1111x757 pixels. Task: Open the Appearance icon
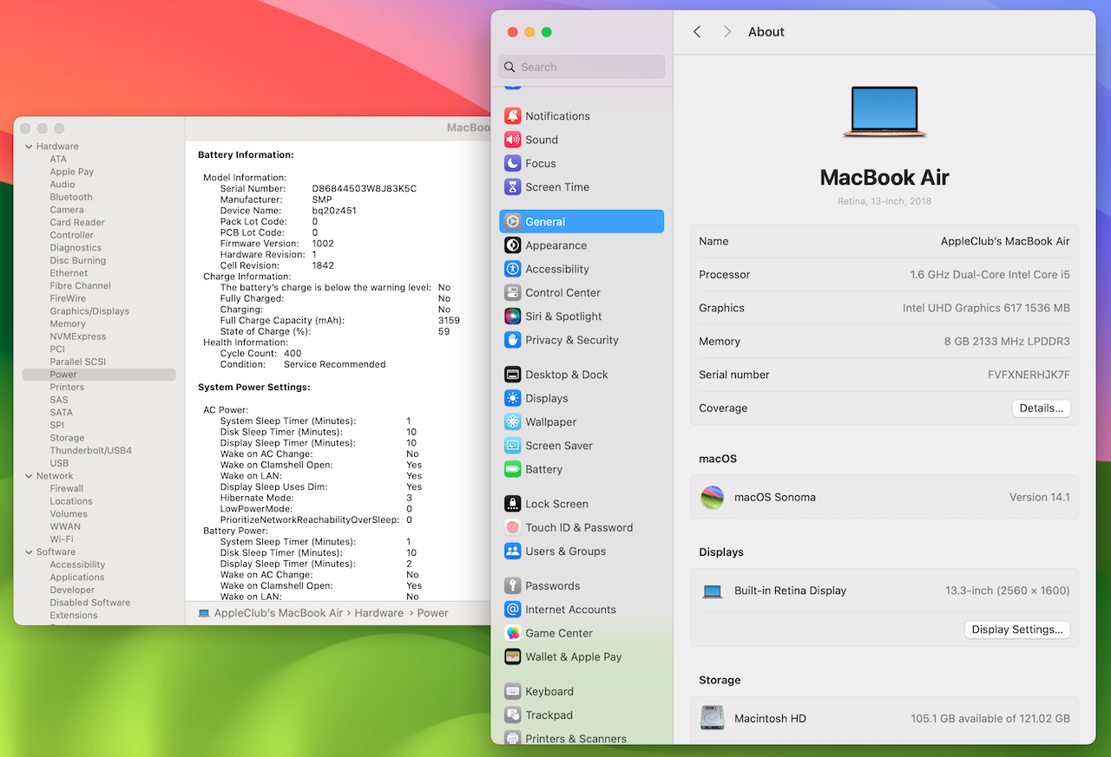(x=512, y=245)
